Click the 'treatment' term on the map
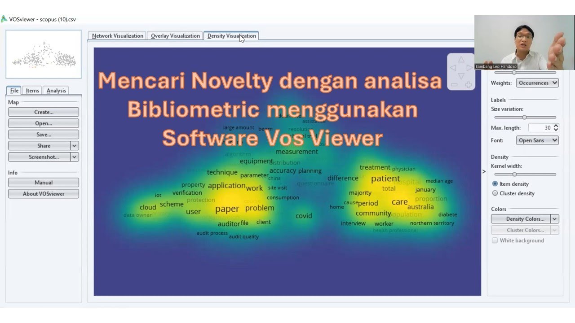The width and height of the screenshot is (575, 323). tap(375, 167)
